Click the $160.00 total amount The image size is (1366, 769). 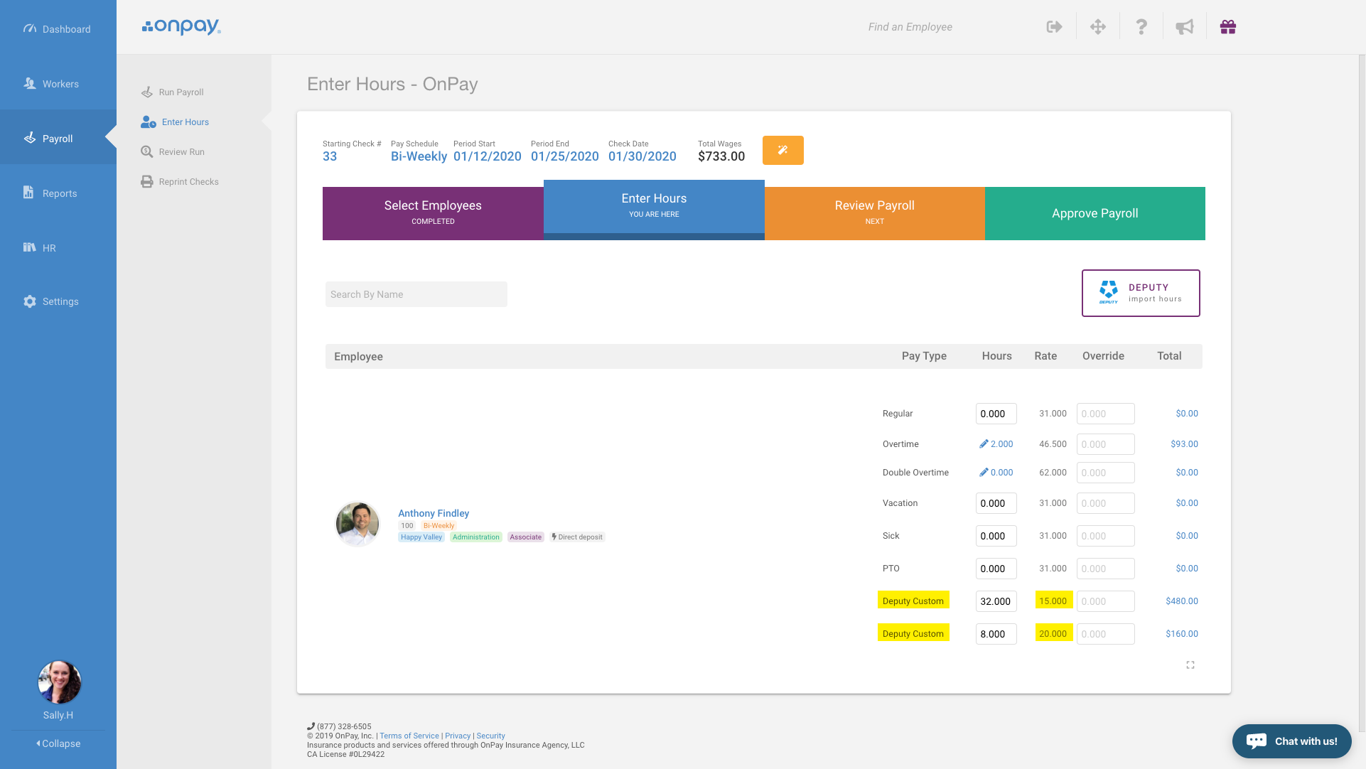(x=1182, y=634)
